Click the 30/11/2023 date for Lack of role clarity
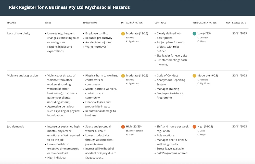The height and width of the screenshot is (164, 255). (239, 33)
